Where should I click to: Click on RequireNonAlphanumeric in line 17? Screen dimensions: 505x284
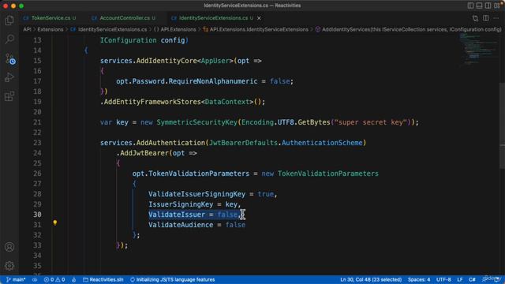(x=213, y=81)
